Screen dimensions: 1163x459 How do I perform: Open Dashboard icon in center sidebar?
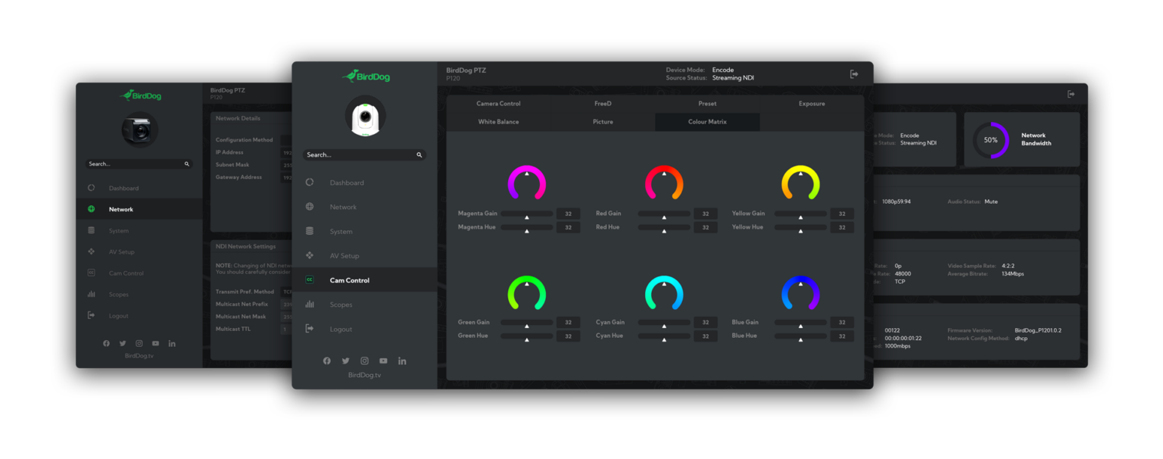click(310, 183)
